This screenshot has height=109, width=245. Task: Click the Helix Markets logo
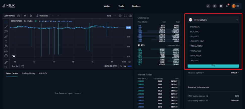click(9, 6)
